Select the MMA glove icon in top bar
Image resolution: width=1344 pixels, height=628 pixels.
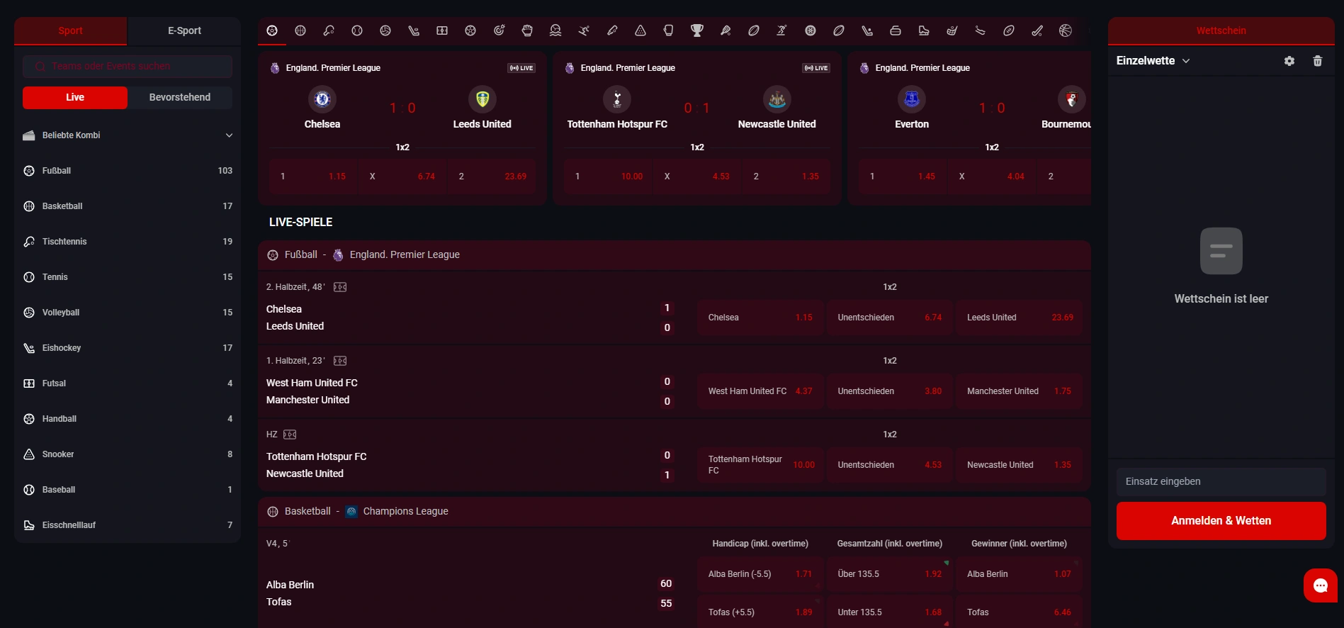pyautogui.click(x=527, y=30)
